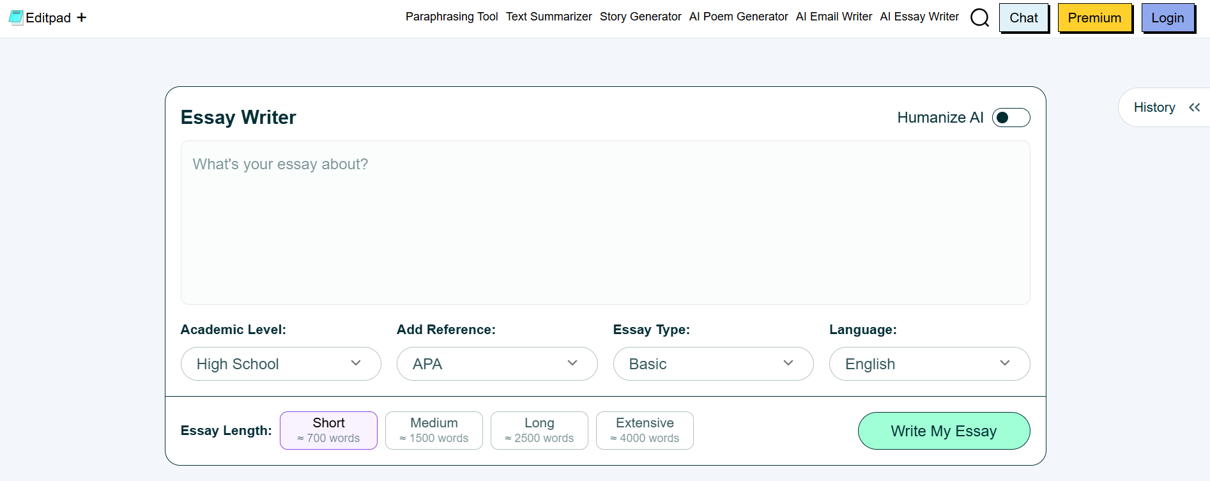Open the History panel label
1210x481 pixels.
point(1154,107)
